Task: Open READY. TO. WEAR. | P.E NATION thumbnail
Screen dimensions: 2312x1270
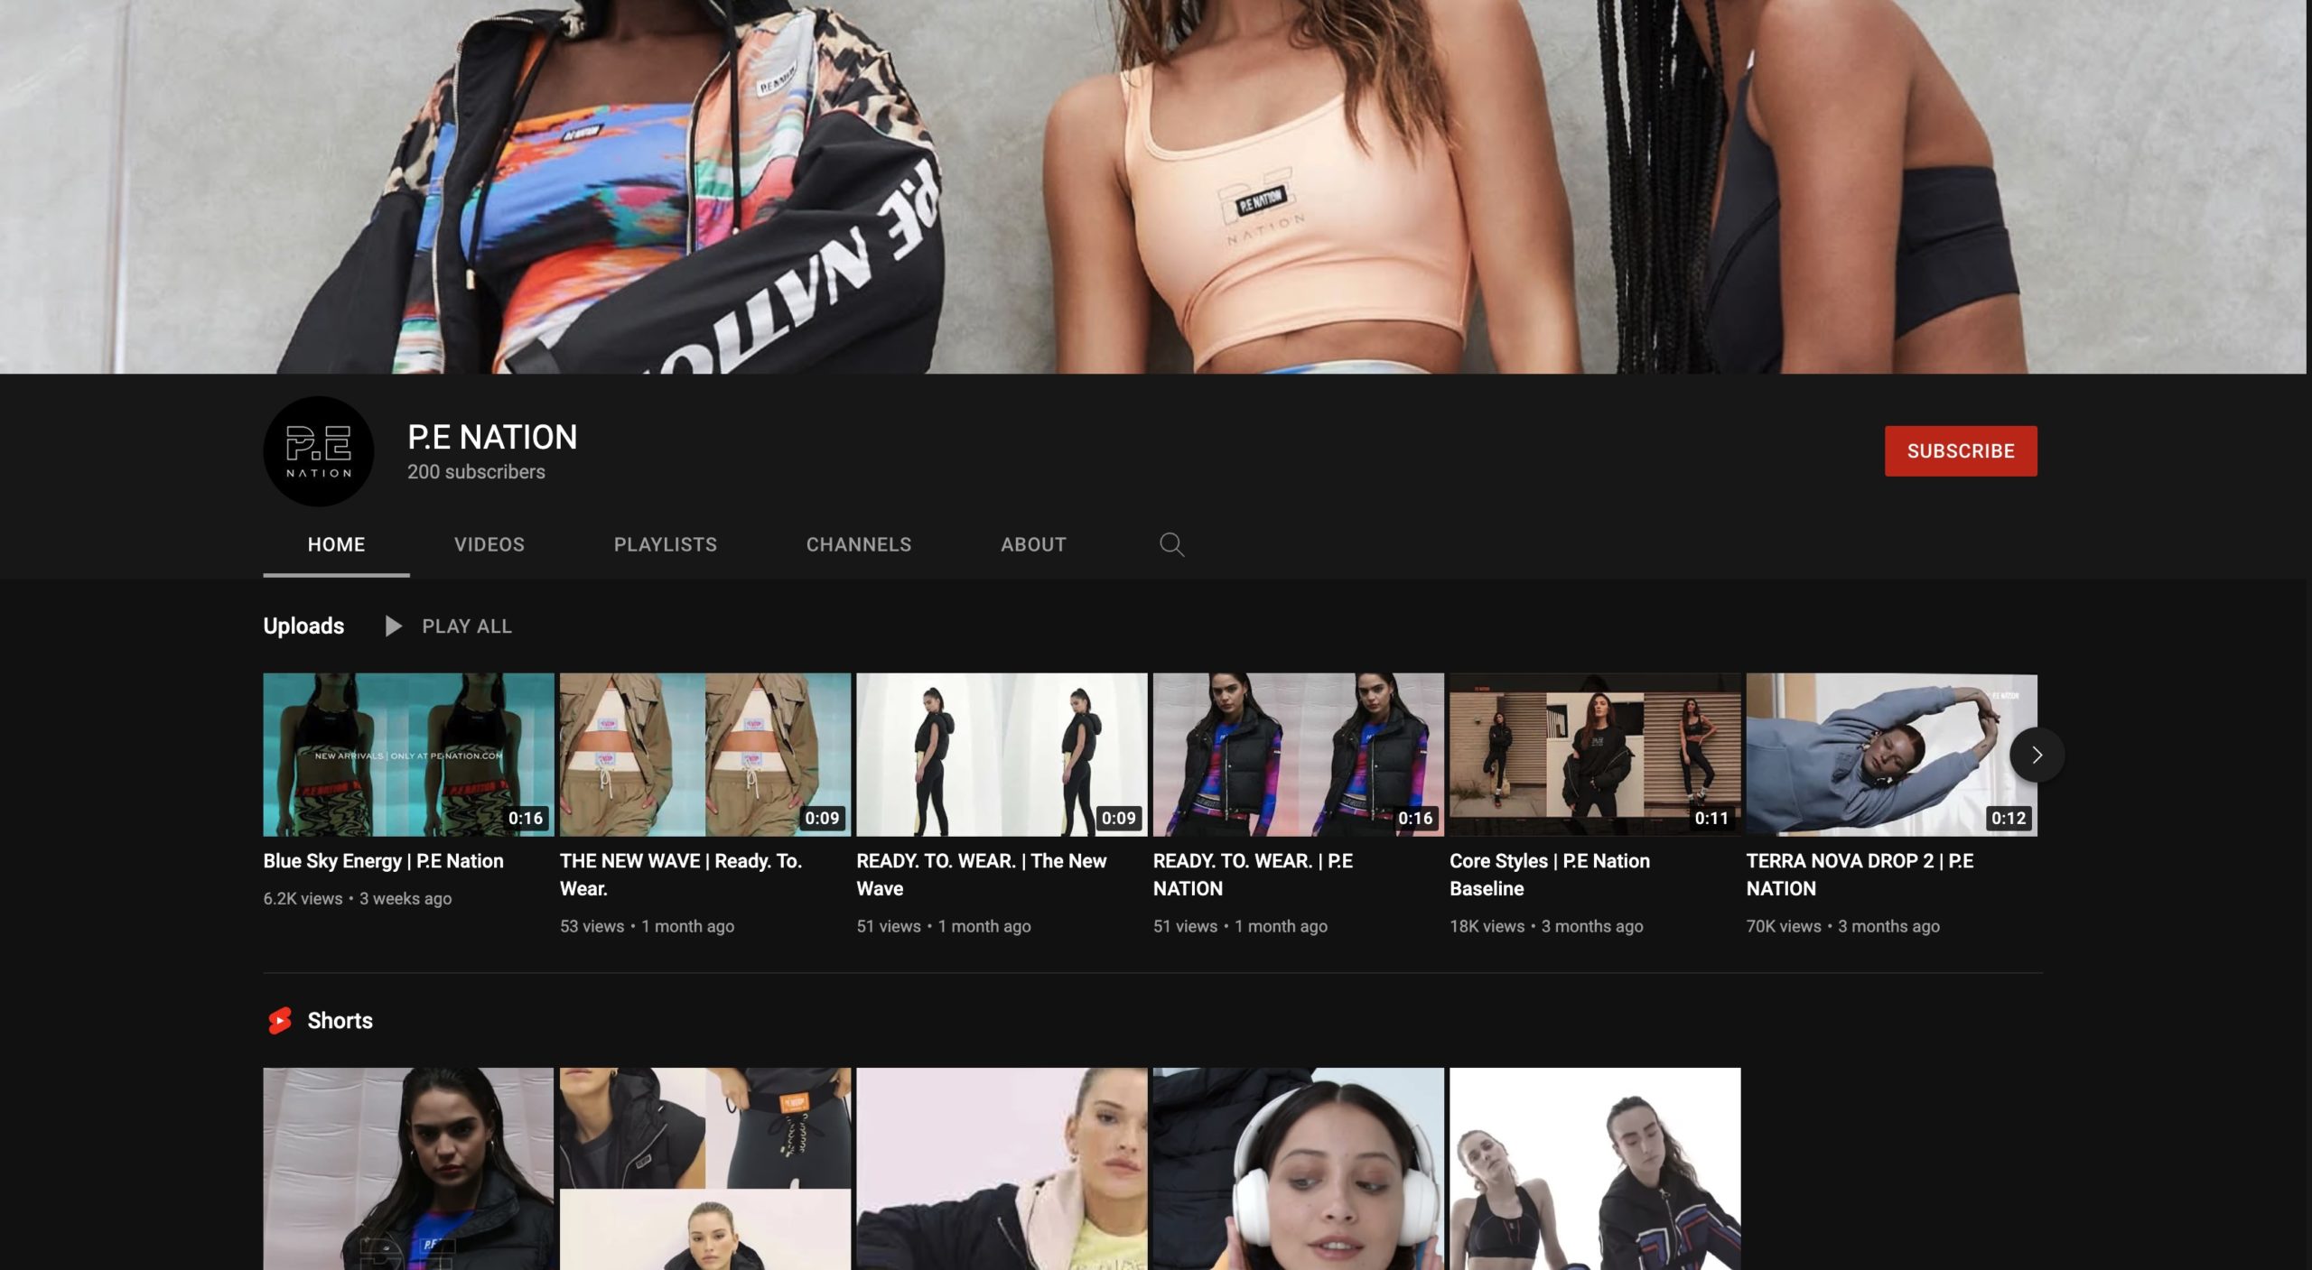Action: [x=1298, y=754]
